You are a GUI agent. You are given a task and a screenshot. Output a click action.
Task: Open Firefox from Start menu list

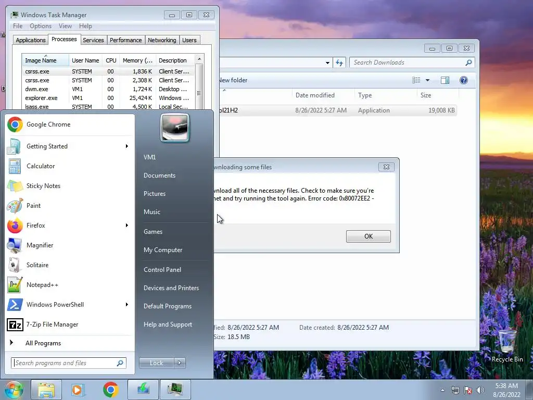pos(70,225)
